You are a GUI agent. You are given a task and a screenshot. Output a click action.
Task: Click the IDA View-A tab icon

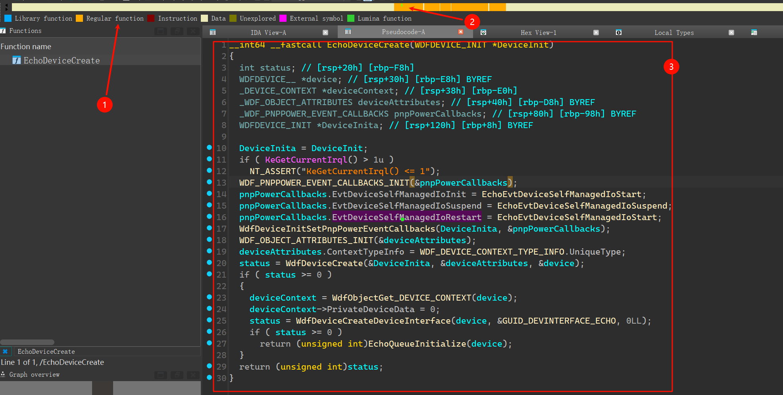[x=213, y=32]
